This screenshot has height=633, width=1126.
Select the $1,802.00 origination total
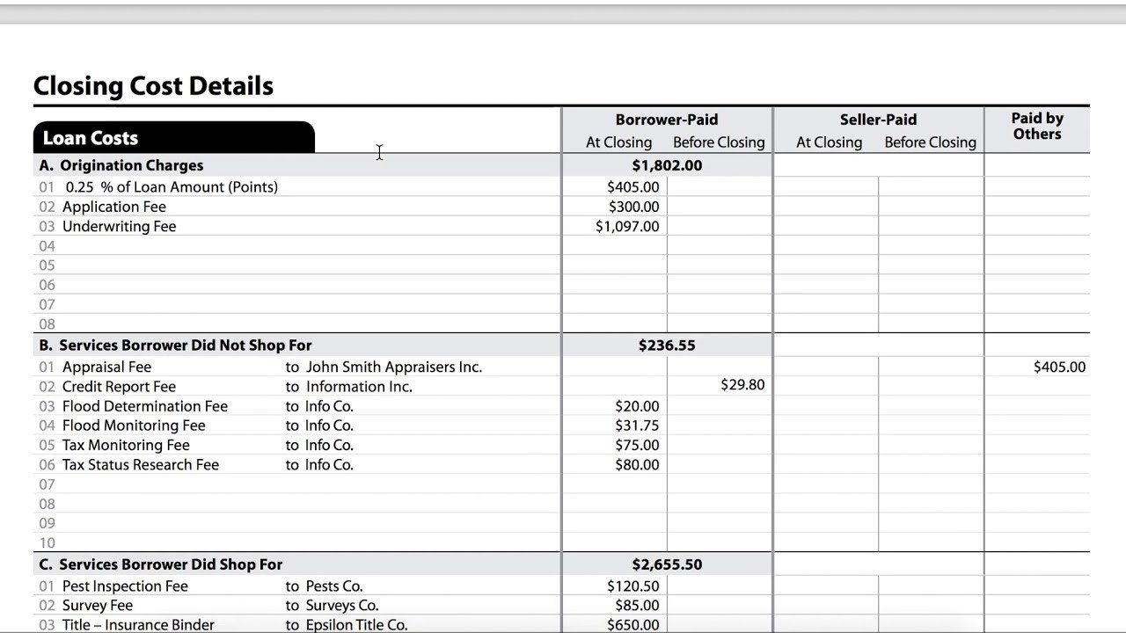pos(667,165)
